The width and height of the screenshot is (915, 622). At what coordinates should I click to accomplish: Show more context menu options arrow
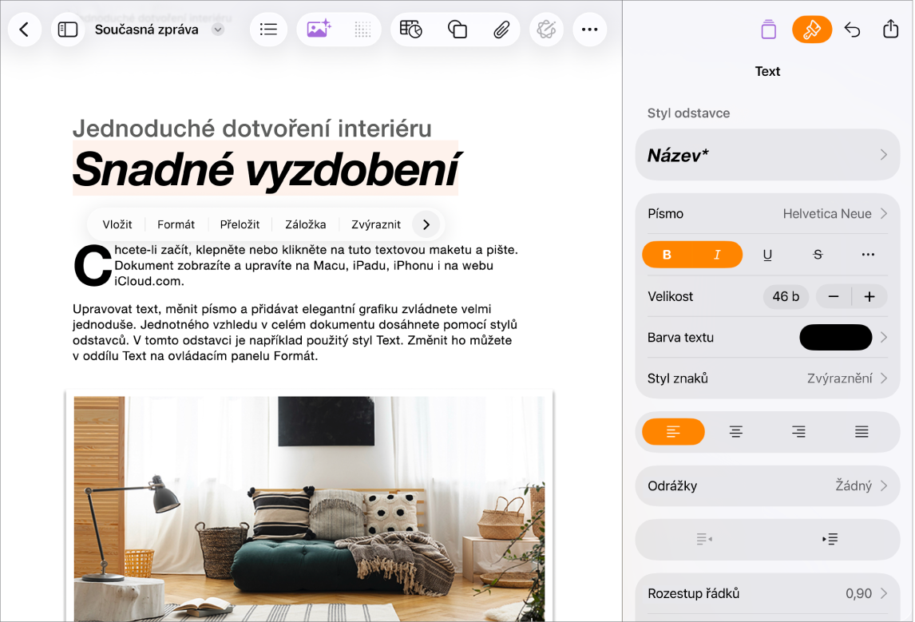pyautogui.click(x=426, y=224)
